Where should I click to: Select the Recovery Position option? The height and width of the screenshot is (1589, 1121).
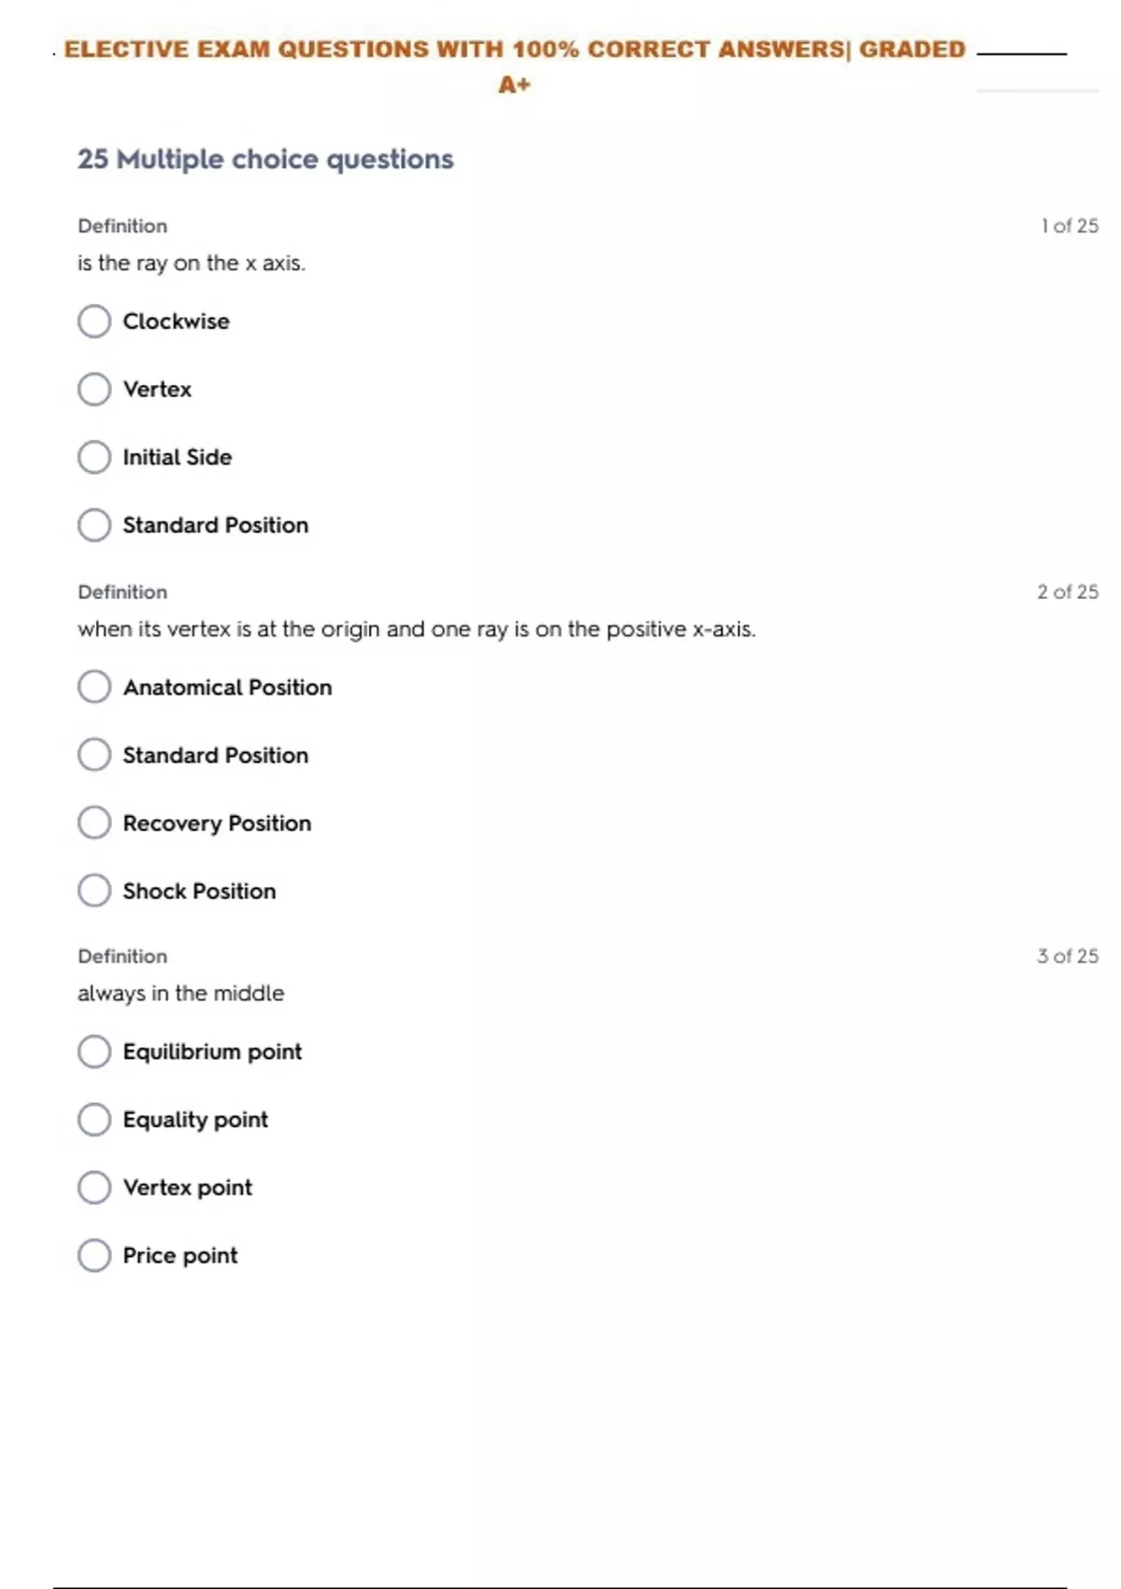coord(94,823)
